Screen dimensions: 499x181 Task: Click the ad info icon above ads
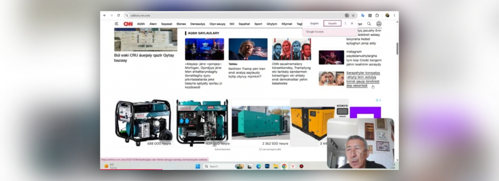tap(378, 100)
